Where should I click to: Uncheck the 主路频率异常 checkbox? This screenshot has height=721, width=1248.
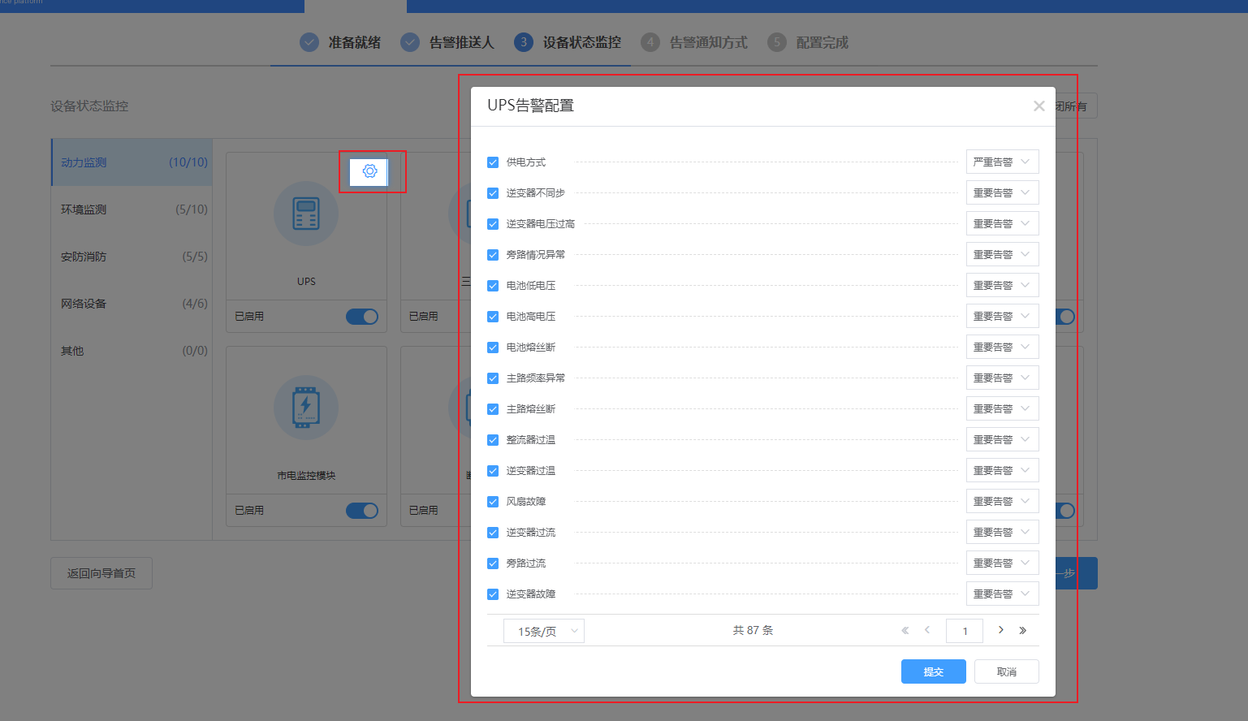[x=493, y=378]
